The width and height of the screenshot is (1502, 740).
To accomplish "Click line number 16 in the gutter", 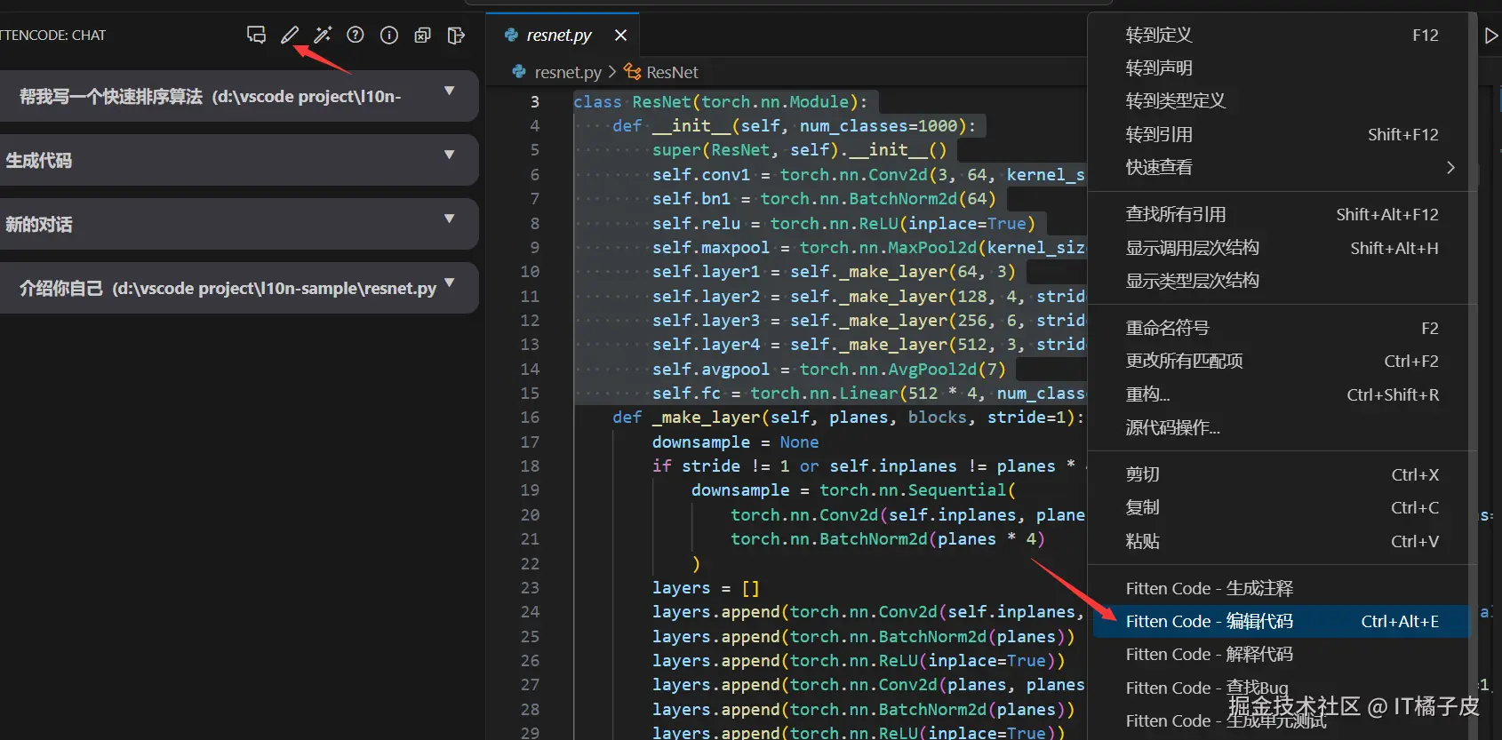I will point(530,417).
